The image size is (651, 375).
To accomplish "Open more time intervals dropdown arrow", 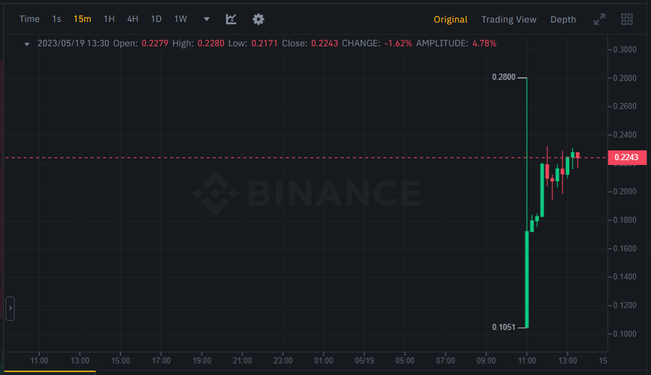I will pyautogui.click(x=206, y=19).
